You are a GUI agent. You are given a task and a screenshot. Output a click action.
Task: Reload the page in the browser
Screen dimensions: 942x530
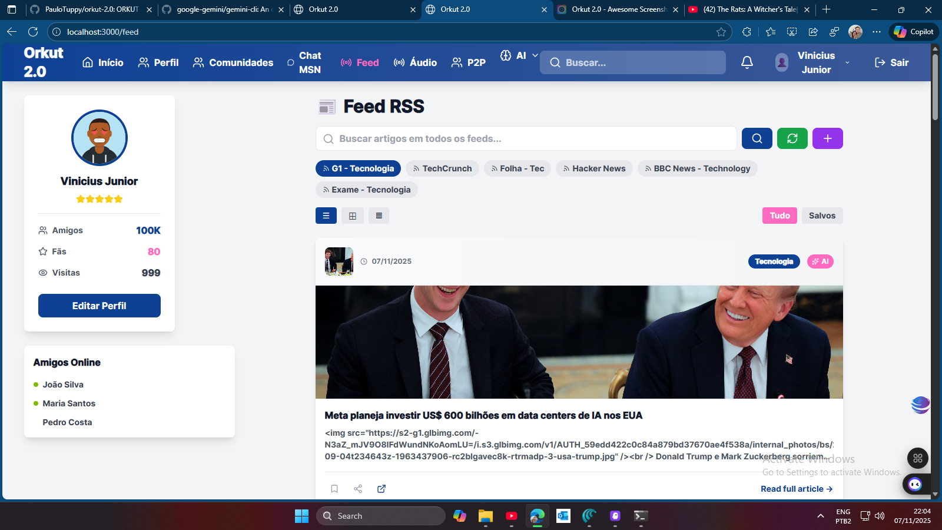(33, 32)
